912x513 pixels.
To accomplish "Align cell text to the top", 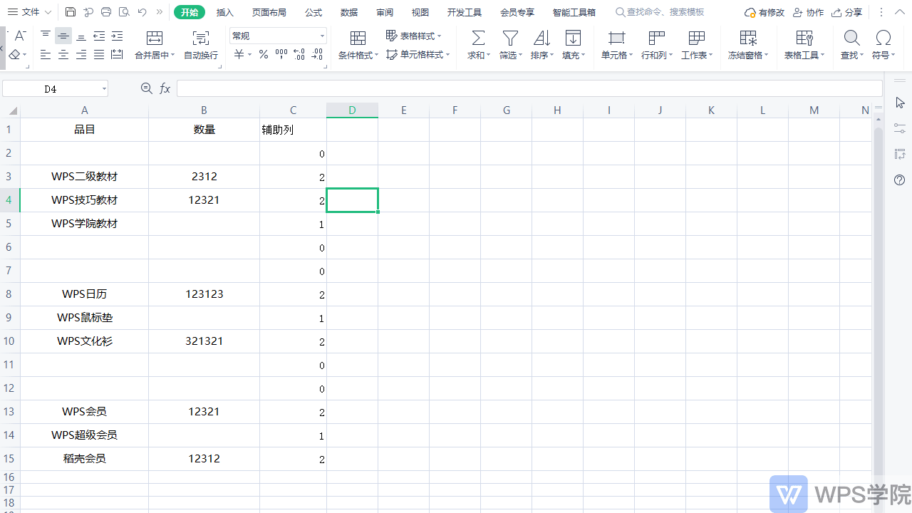I will pos(46,36).
